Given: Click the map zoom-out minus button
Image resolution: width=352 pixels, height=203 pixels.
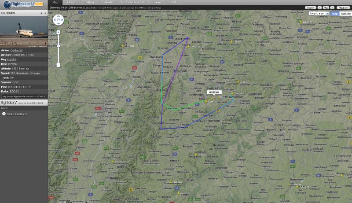Looking at the screenshot, I should 59,65.
